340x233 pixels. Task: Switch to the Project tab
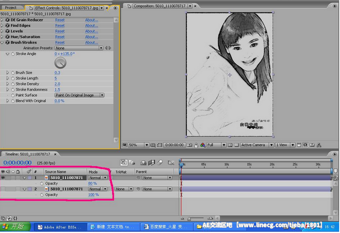pyautogui.click(x=10, y=8)
